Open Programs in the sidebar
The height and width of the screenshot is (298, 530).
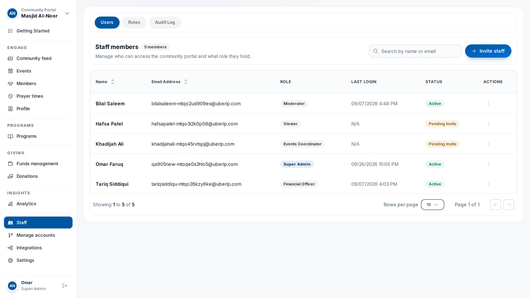38,136
